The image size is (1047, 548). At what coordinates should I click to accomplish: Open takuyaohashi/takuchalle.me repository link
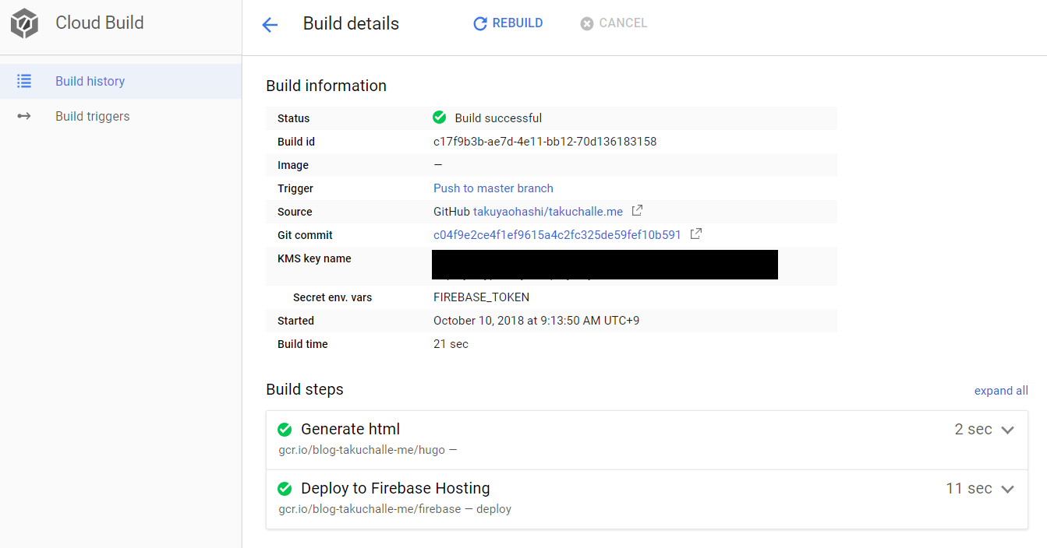(x=548, y=212)
